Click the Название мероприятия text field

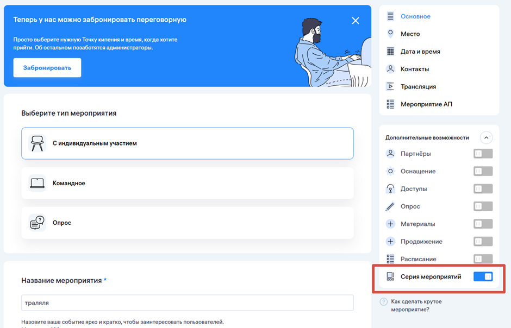(188, 302)
